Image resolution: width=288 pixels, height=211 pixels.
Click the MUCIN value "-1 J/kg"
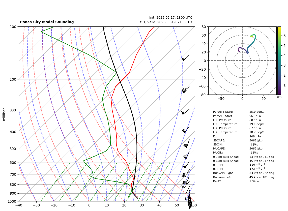coord(254,153)
